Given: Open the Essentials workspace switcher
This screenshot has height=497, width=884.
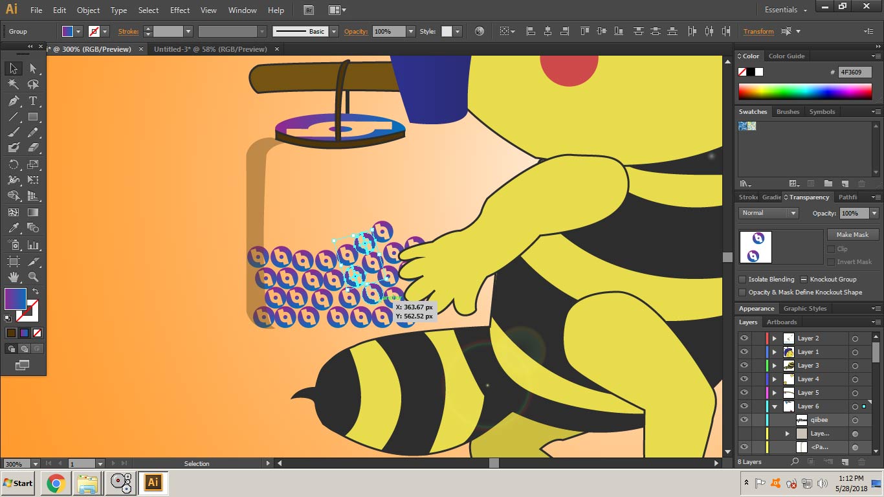Looking at the screenshot, I should (x=786, y=10).
